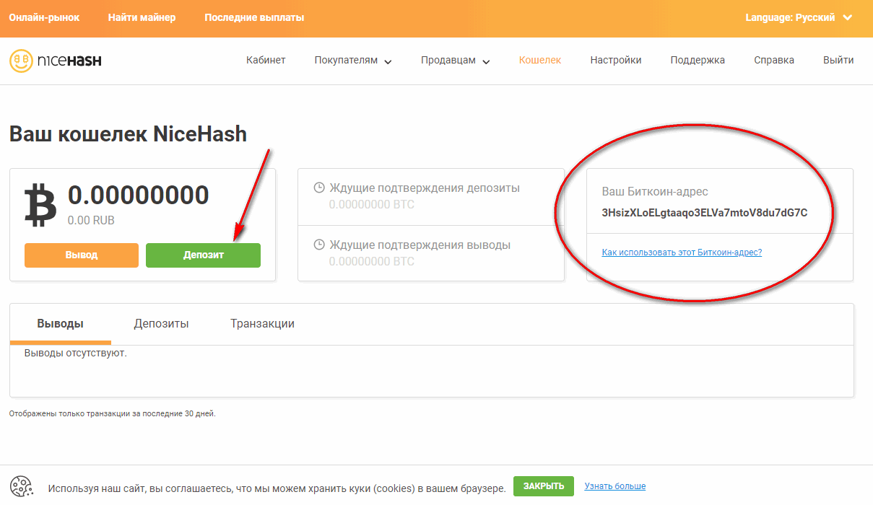Open the Покупателям dropdown menu
The width and height of the screenshot is (873, 505).
click(353, 61)
